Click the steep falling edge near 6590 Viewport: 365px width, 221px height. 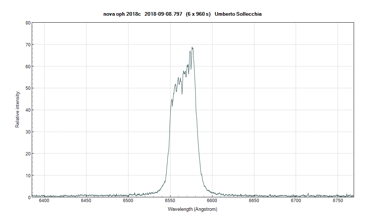pyautogui.click(x=200, y=128)
